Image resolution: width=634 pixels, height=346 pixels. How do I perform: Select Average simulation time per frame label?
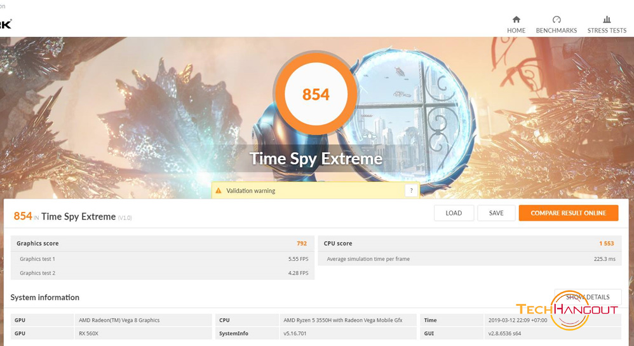368,259
